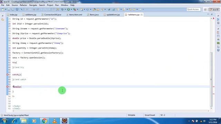Click the Smart Insert status bar entry

(150, 115)
